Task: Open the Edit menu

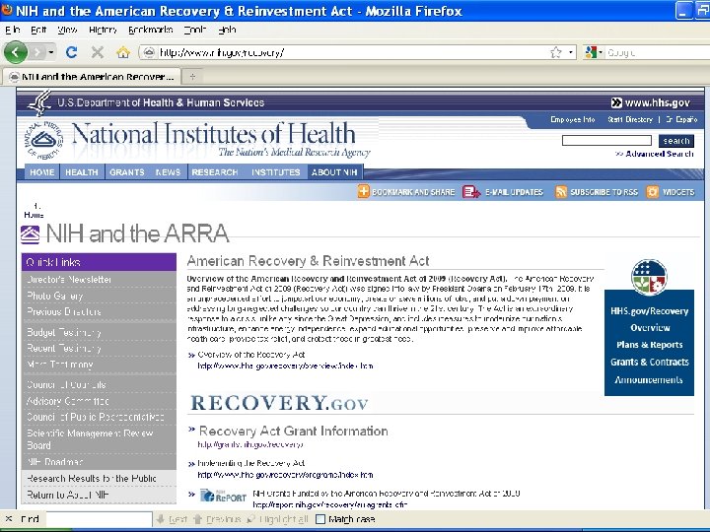Action: point(38,30)
